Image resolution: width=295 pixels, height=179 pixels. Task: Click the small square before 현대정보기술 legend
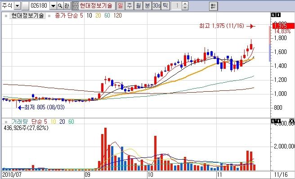[6, 16]
